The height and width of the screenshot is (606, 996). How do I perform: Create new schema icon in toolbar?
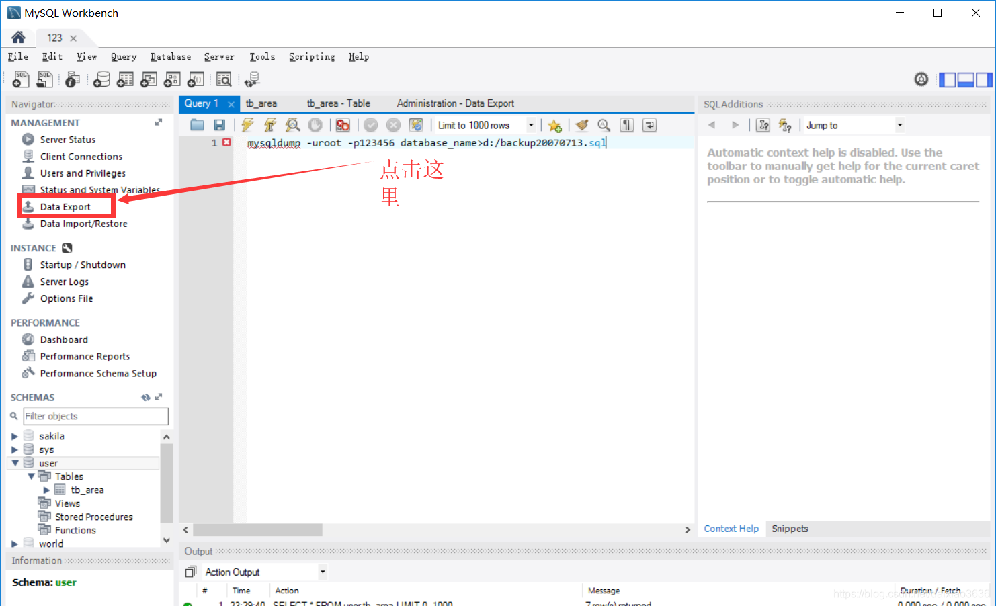[101, 80]
